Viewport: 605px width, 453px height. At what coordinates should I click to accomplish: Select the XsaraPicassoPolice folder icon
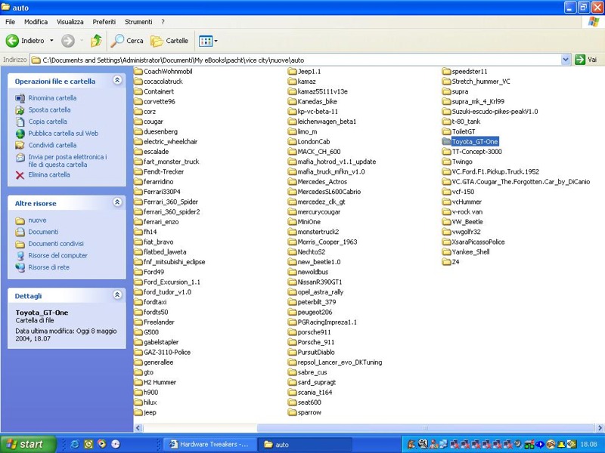(446, 242)
